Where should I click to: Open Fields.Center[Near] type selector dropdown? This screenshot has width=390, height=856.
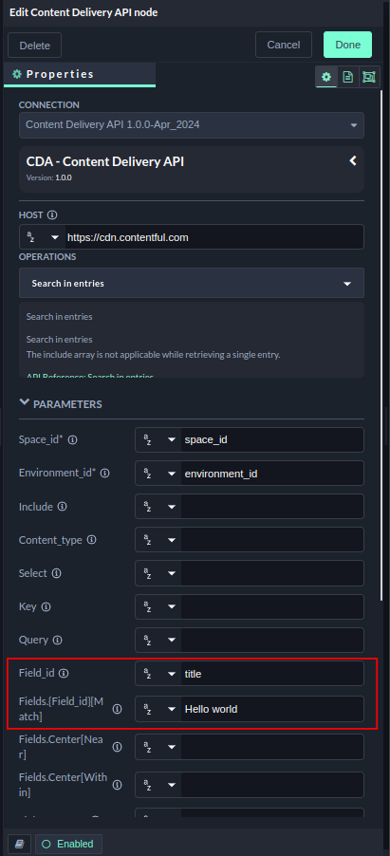158,747
